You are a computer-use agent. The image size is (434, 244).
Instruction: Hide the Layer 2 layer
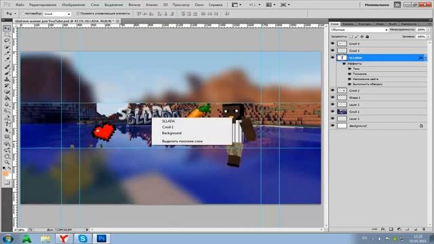pos(333,104)
